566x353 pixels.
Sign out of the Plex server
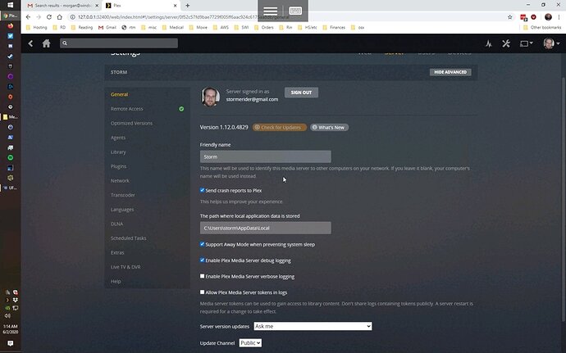pyautogui.click(x=301, y=93)
